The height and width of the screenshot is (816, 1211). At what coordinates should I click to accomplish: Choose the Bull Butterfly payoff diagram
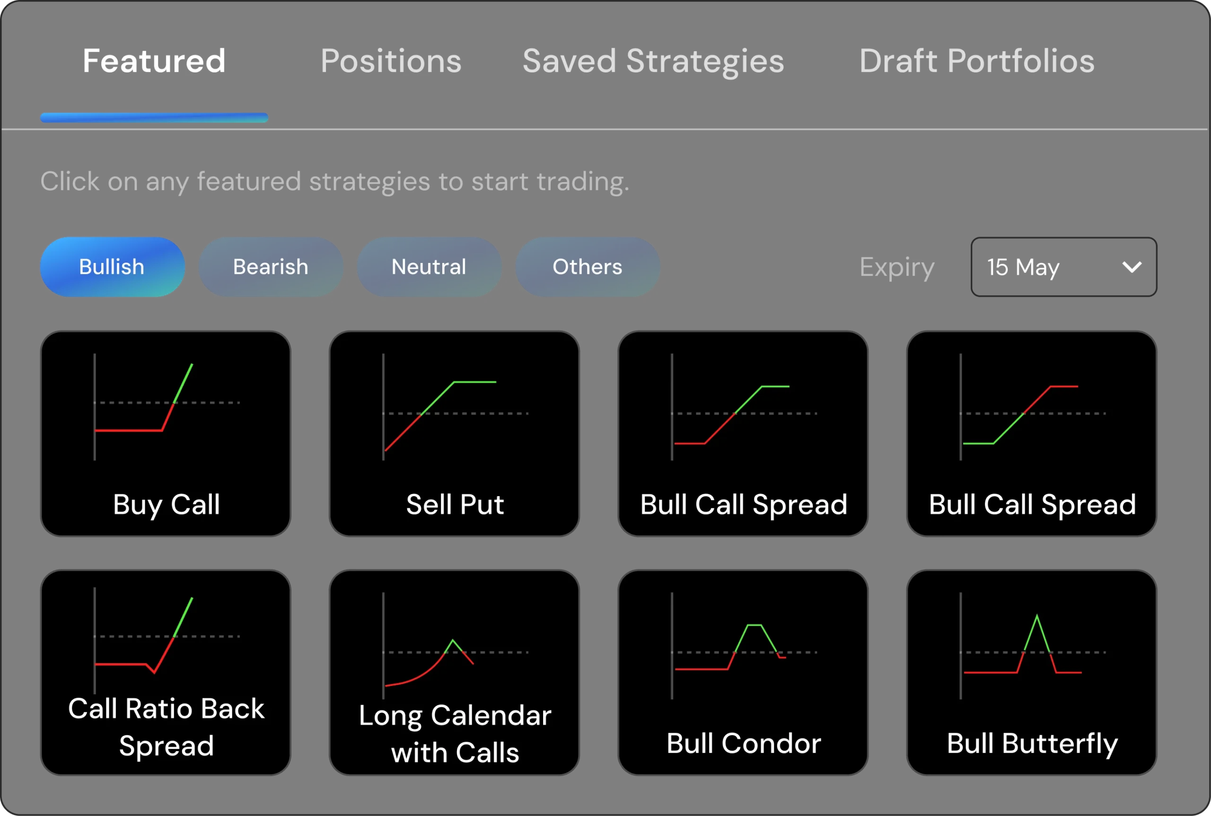[x=1033, y=645]
